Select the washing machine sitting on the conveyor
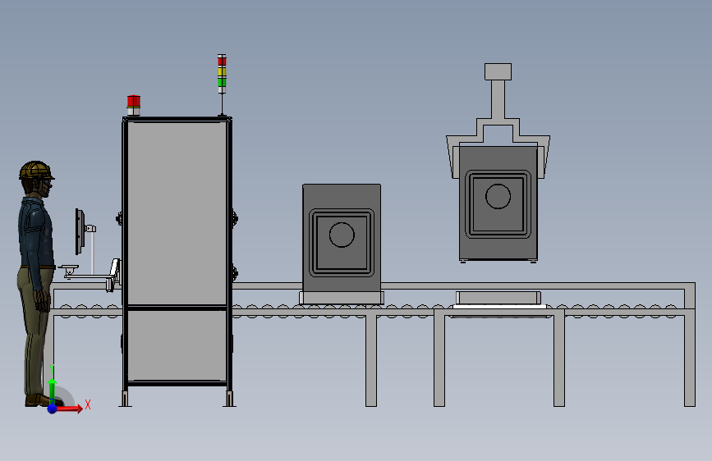The image size is (712, 461). pos(342,238)
